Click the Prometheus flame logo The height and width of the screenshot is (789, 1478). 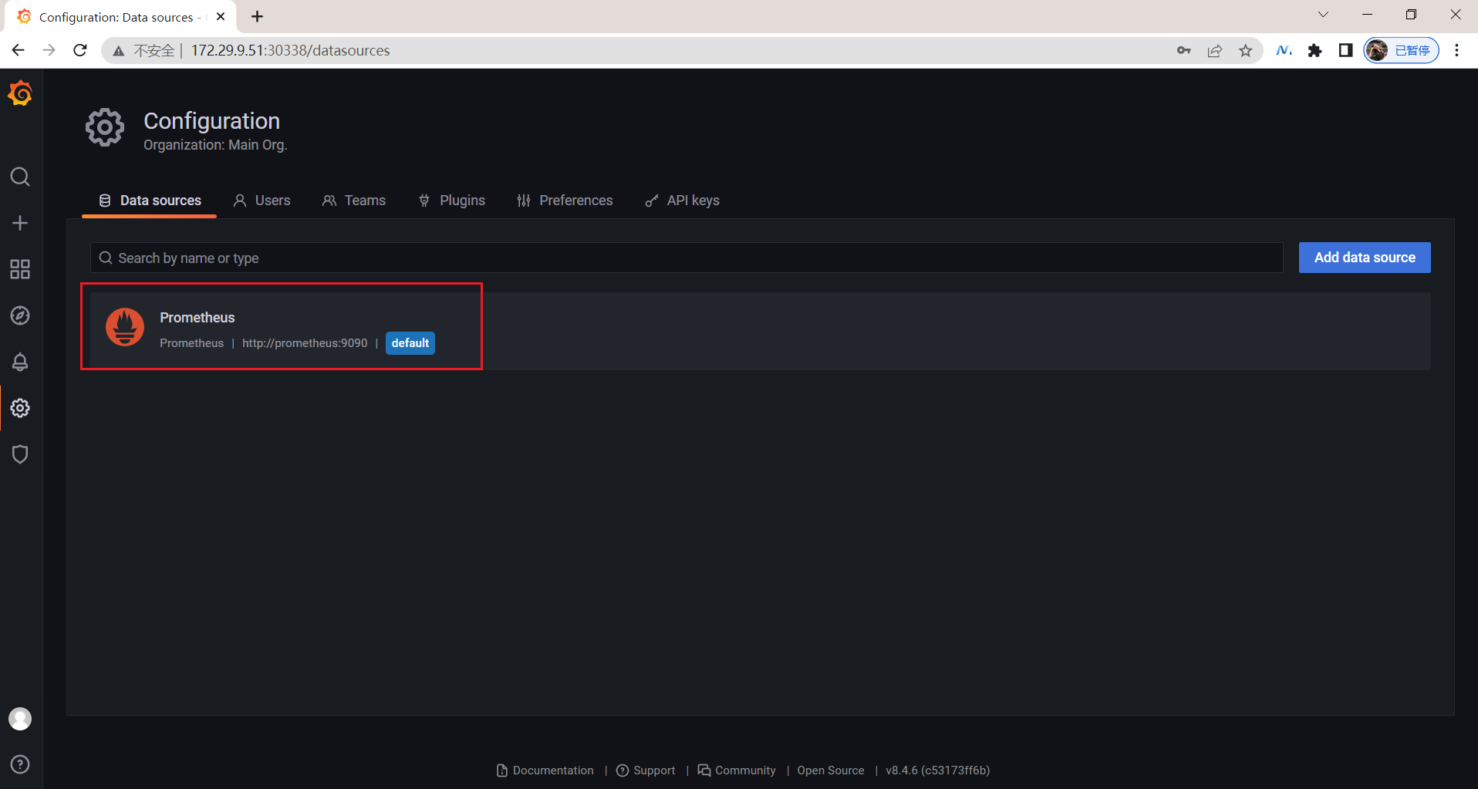coord(125,327)
